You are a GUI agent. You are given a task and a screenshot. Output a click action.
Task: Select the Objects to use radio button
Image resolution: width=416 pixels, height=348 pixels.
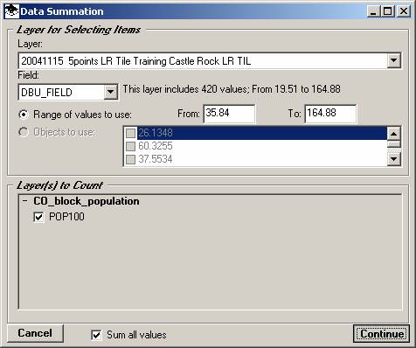[x=23, y=132]
